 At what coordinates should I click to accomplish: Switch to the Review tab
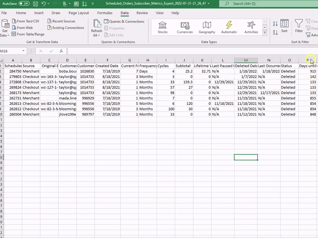[142, 13]
